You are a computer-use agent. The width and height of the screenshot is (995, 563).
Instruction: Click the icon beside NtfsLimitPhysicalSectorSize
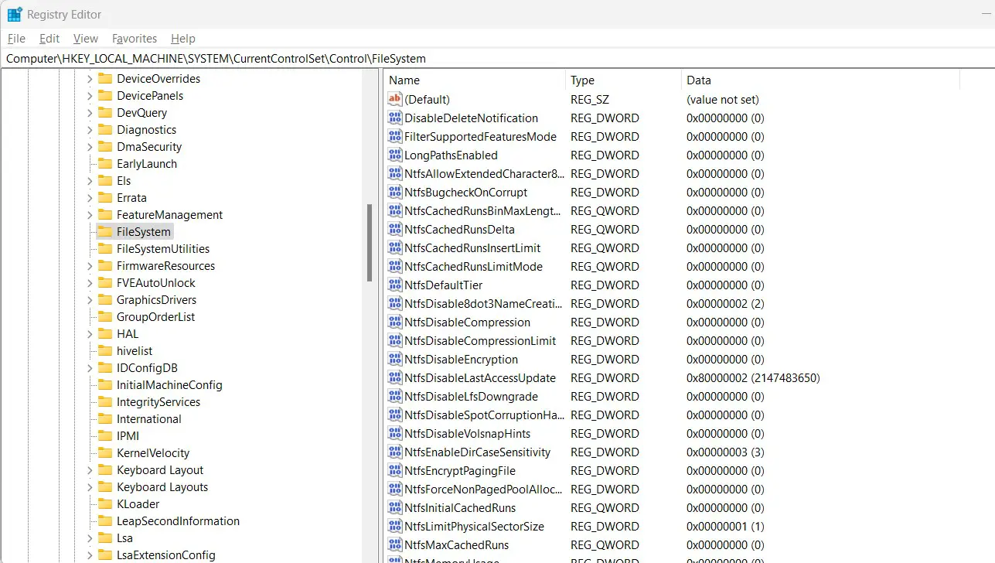(x=395, y=527)
